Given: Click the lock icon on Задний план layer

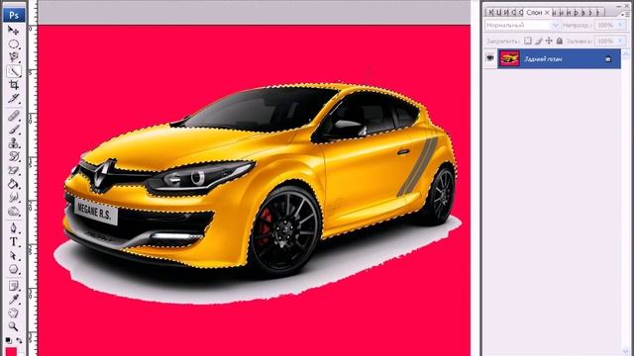Looking at the screenshot, I should click(607, 59).
